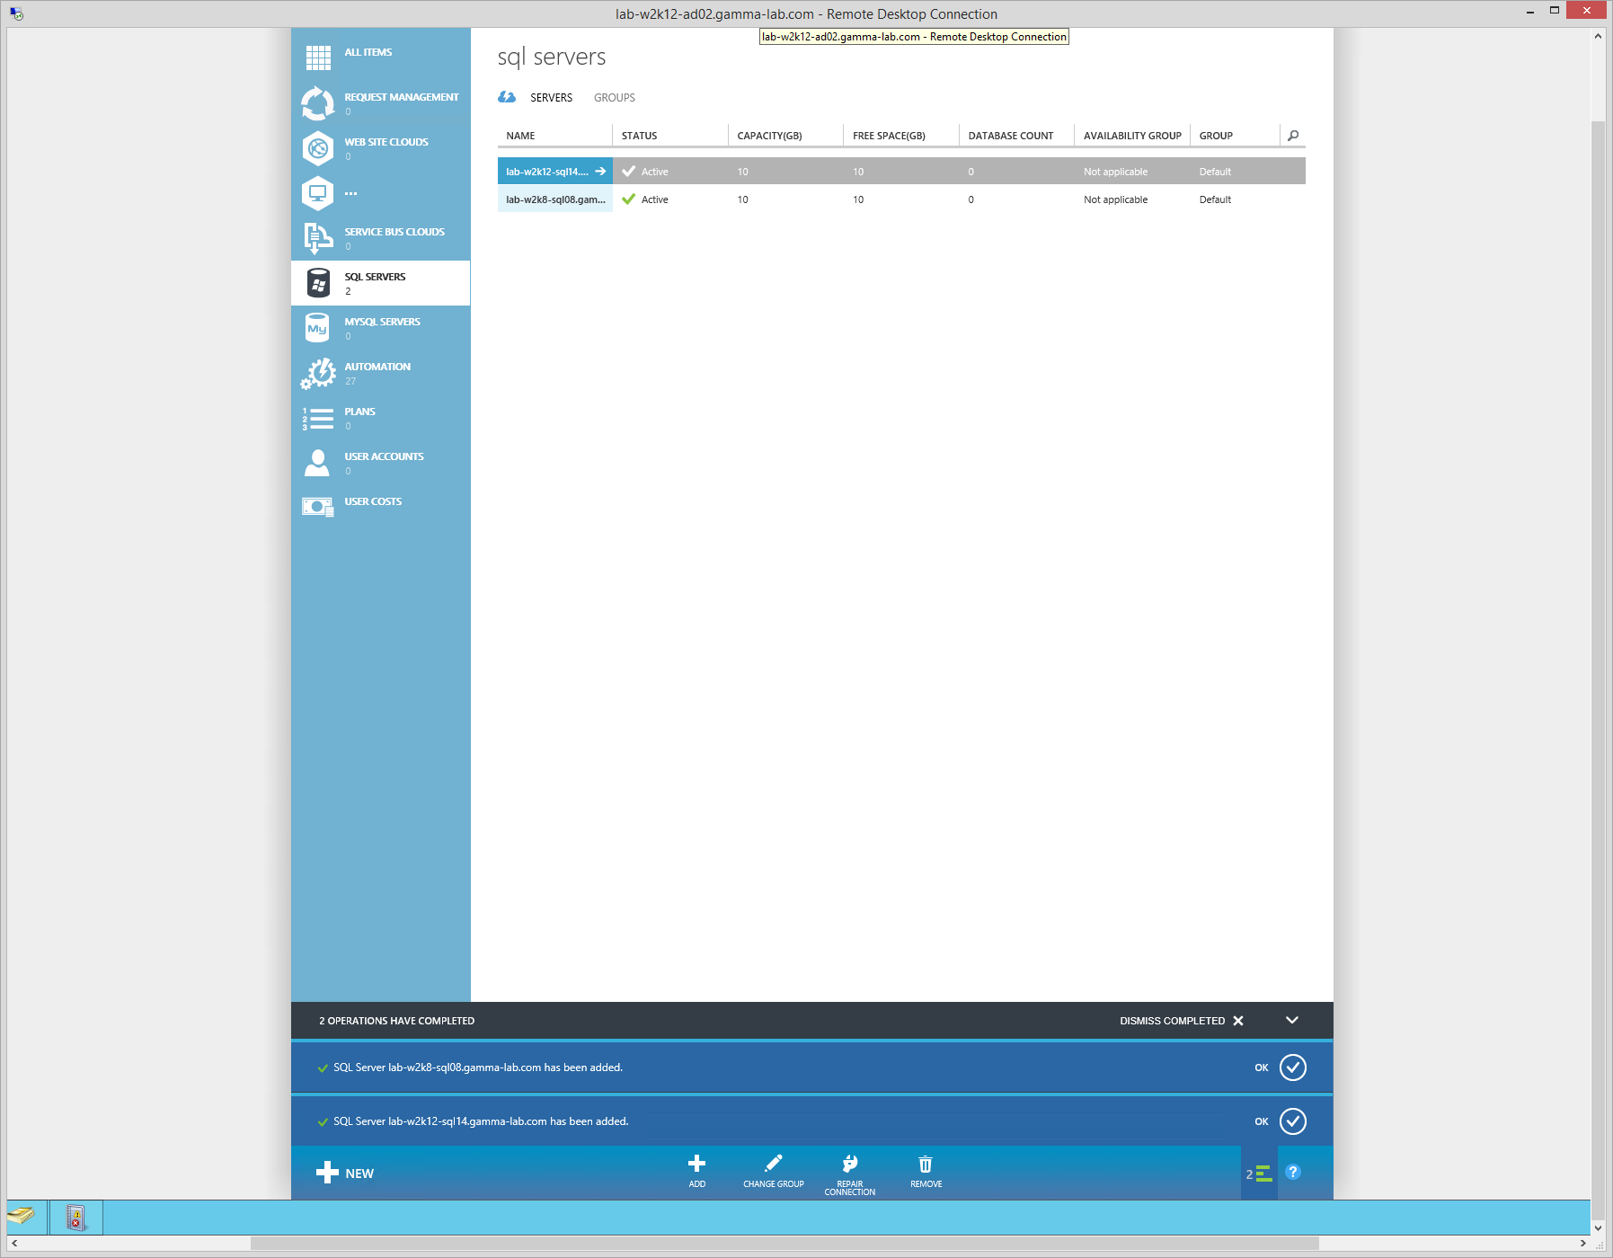The image size is (1613, 1258).
Task: Select the lab-w2k8-sql08 server row
Action: [x=555, y=199]
